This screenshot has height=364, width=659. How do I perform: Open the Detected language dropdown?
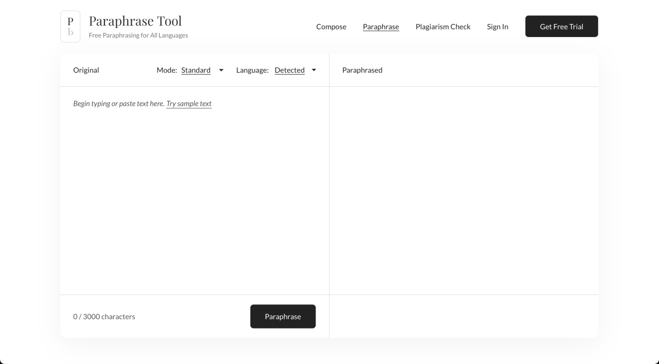click(x=289, y=70)
